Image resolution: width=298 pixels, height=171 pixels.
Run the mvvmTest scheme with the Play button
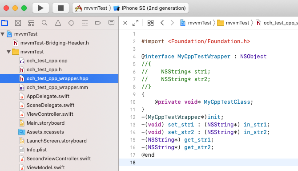pos(40,8)
